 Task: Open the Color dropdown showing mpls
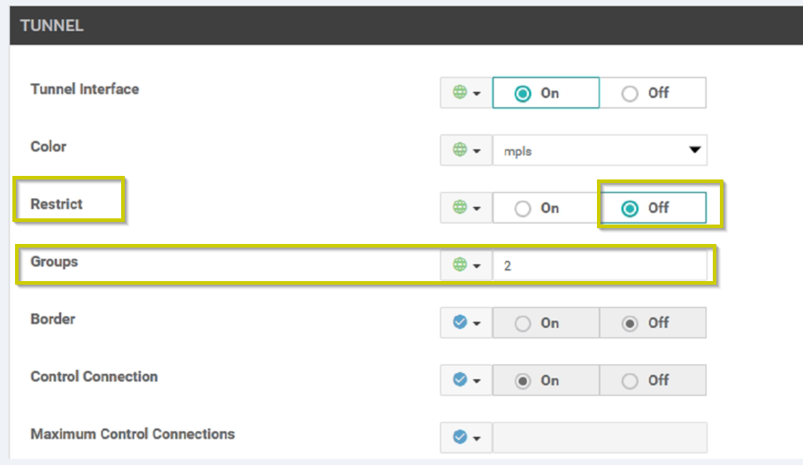600,150
